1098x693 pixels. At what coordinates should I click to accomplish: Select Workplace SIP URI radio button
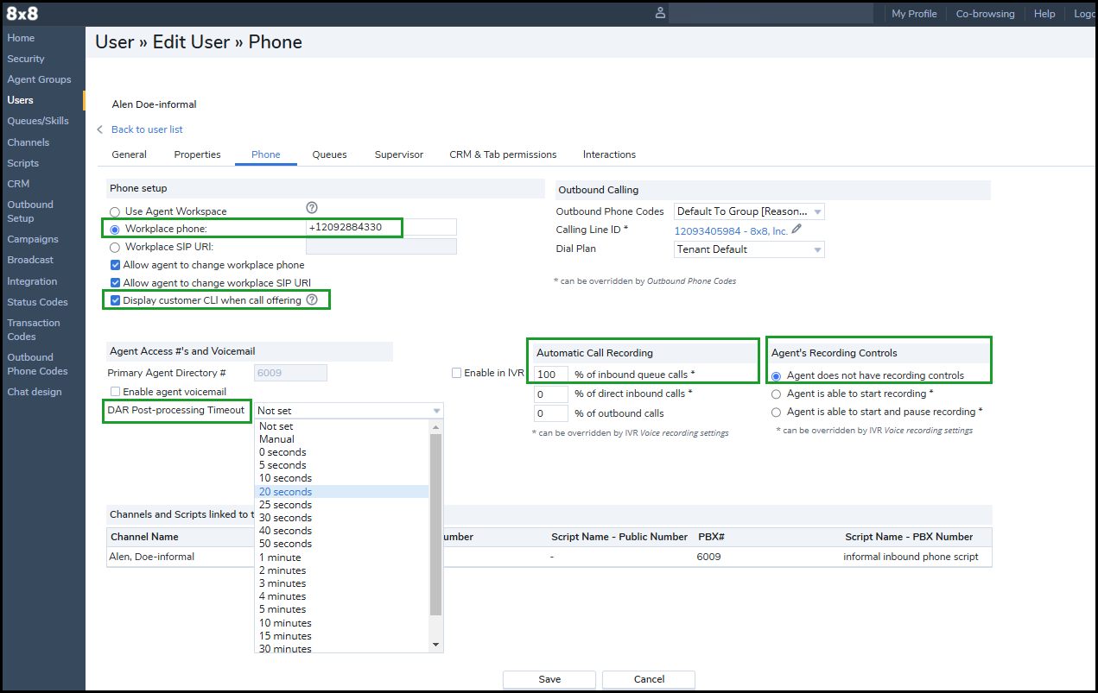point(115,247)
